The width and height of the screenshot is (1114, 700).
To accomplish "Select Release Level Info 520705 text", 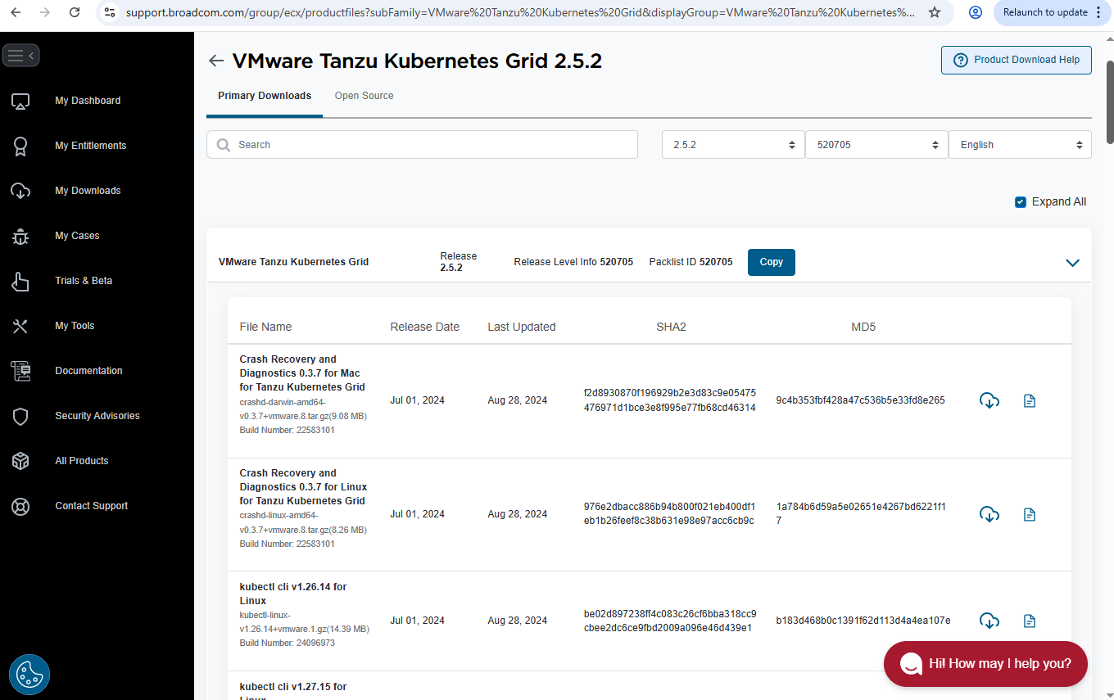I will (x=573, y=262).
